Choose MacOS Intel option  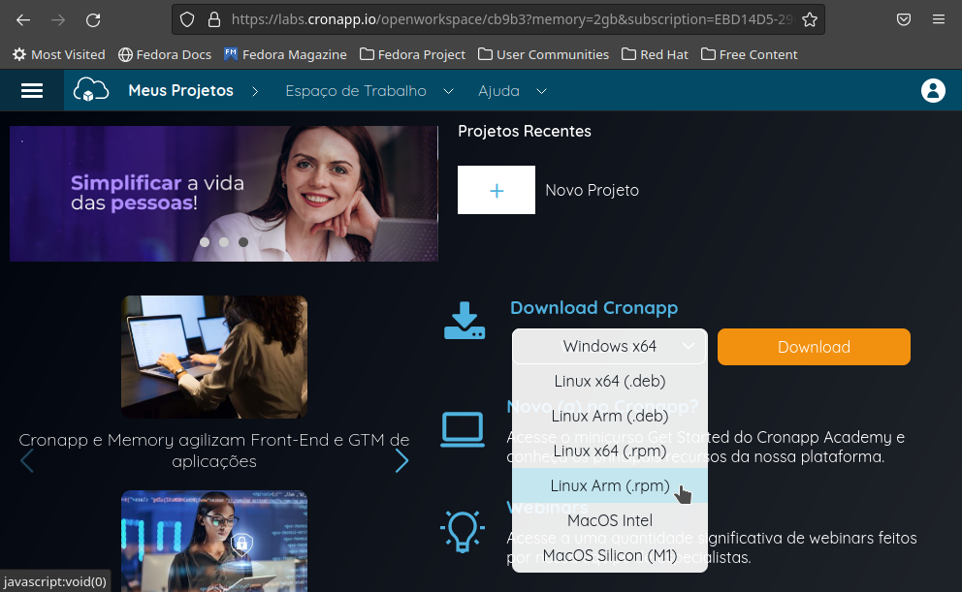coord(610,521)
